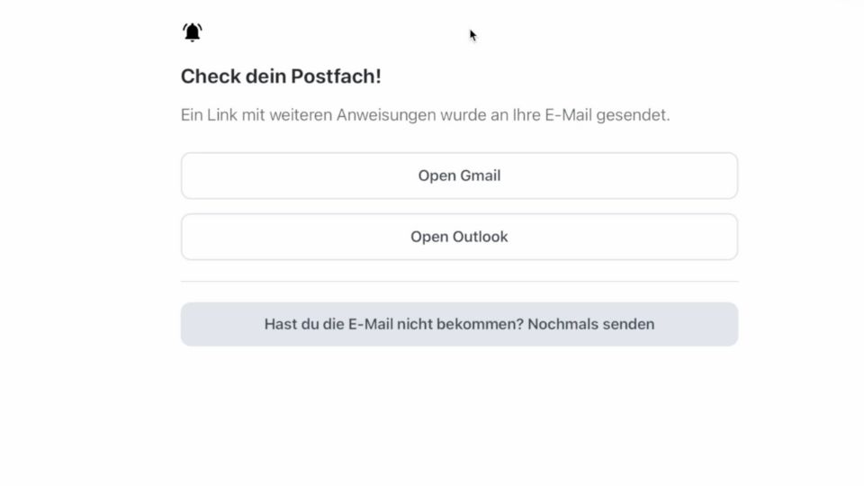Click the grey resend-email button

coord(459,324)
